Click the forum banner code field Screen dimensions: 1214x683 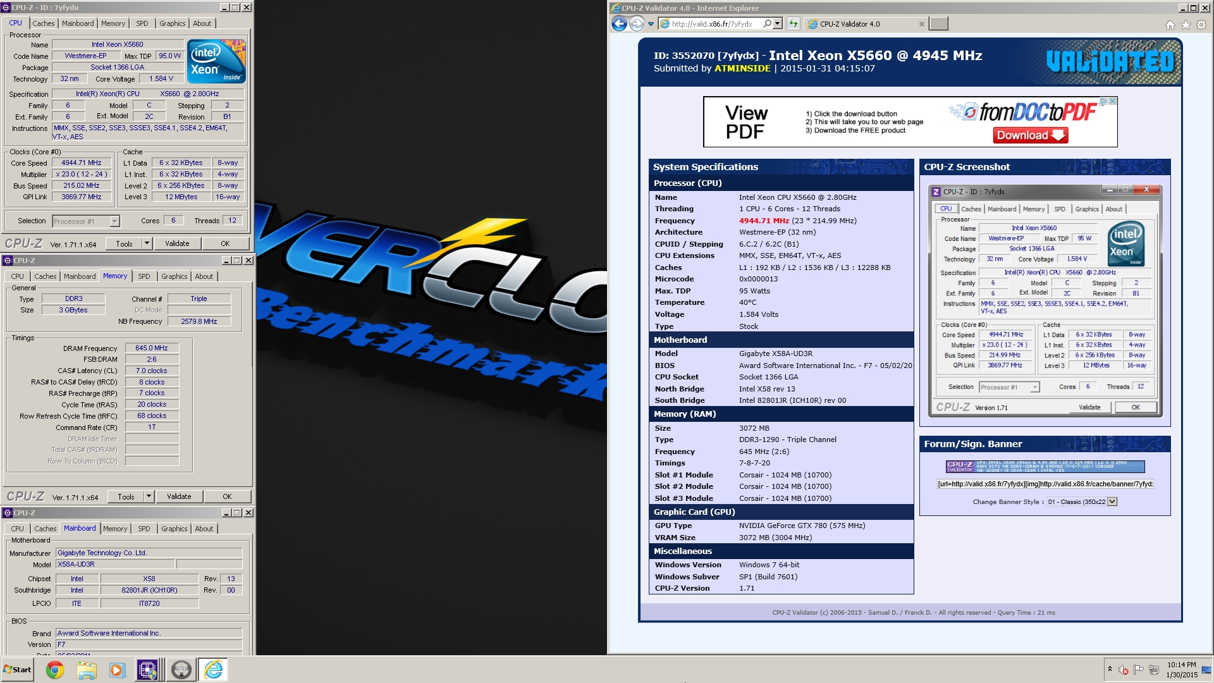coord(1045,484)
